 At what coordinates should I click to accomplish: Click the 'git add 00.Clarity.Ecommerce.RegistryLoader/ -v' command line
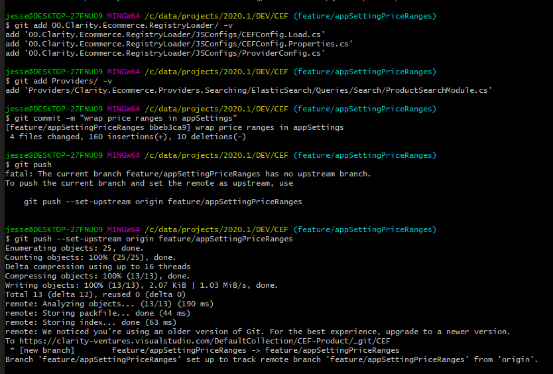[x=119, y=25]
